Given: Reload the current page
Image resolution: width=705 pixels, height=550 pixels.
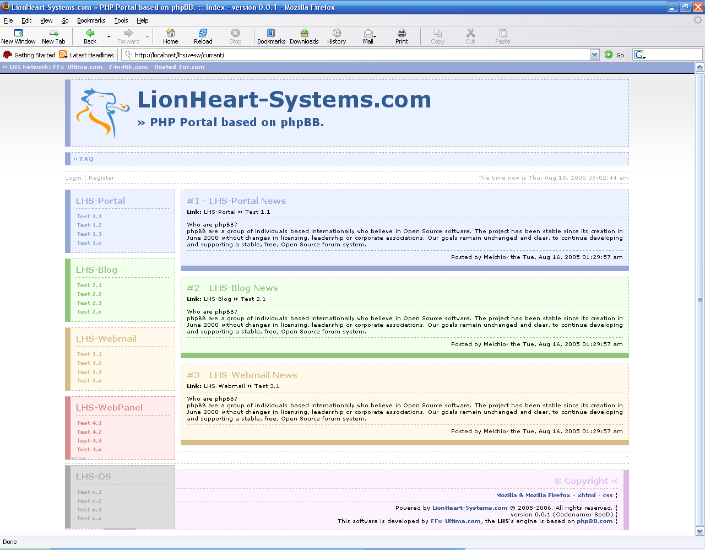Looking at the screenshot, I should (203, 37).
